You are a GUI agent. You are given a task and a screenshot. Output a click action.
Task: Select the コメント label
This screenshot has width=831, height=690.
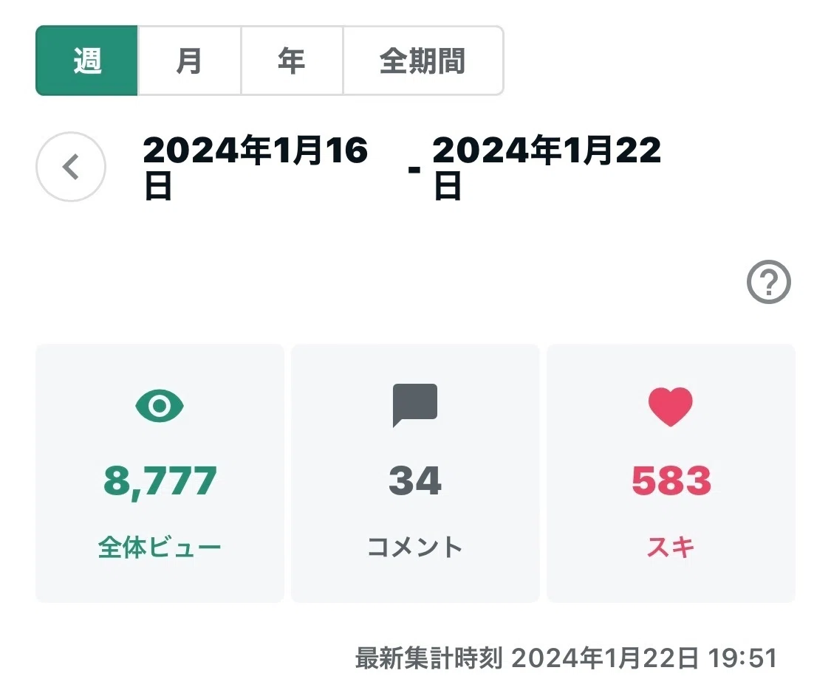415,547
